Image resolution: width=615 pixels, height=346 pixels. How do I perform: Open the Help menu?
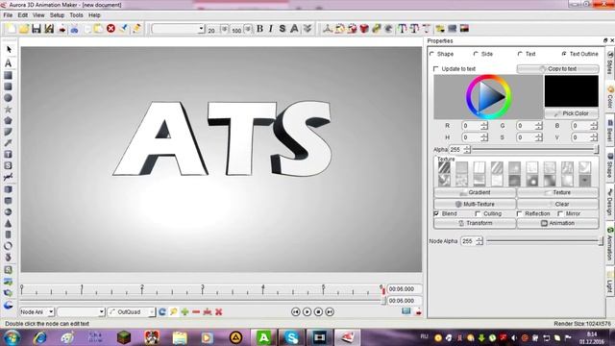[x=94, y=15]
